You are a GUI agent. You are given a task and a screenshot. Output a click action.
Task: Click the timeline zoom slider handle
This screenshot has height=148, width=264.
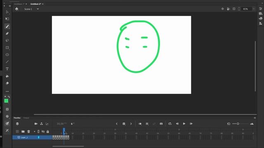[x=238, y=124]
